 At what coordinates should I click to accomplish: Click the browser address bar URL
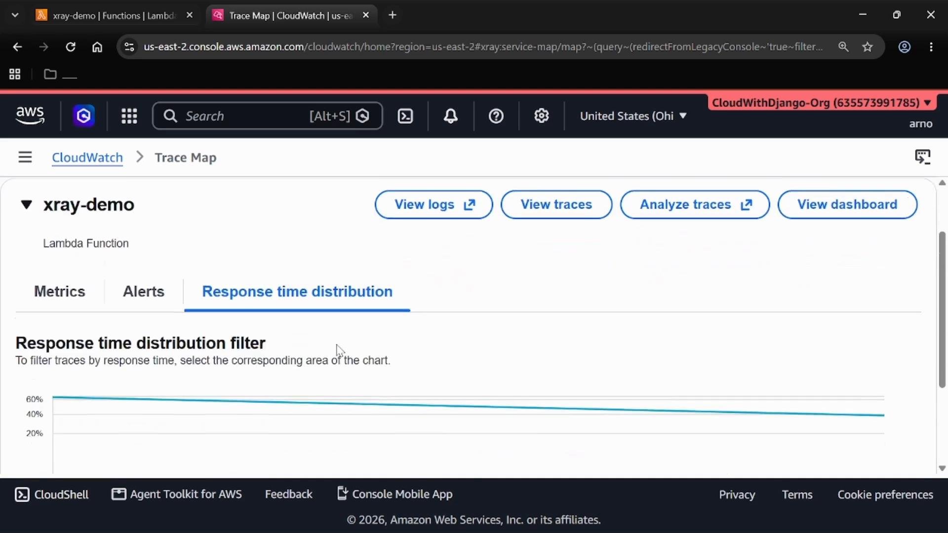[483, 47]
